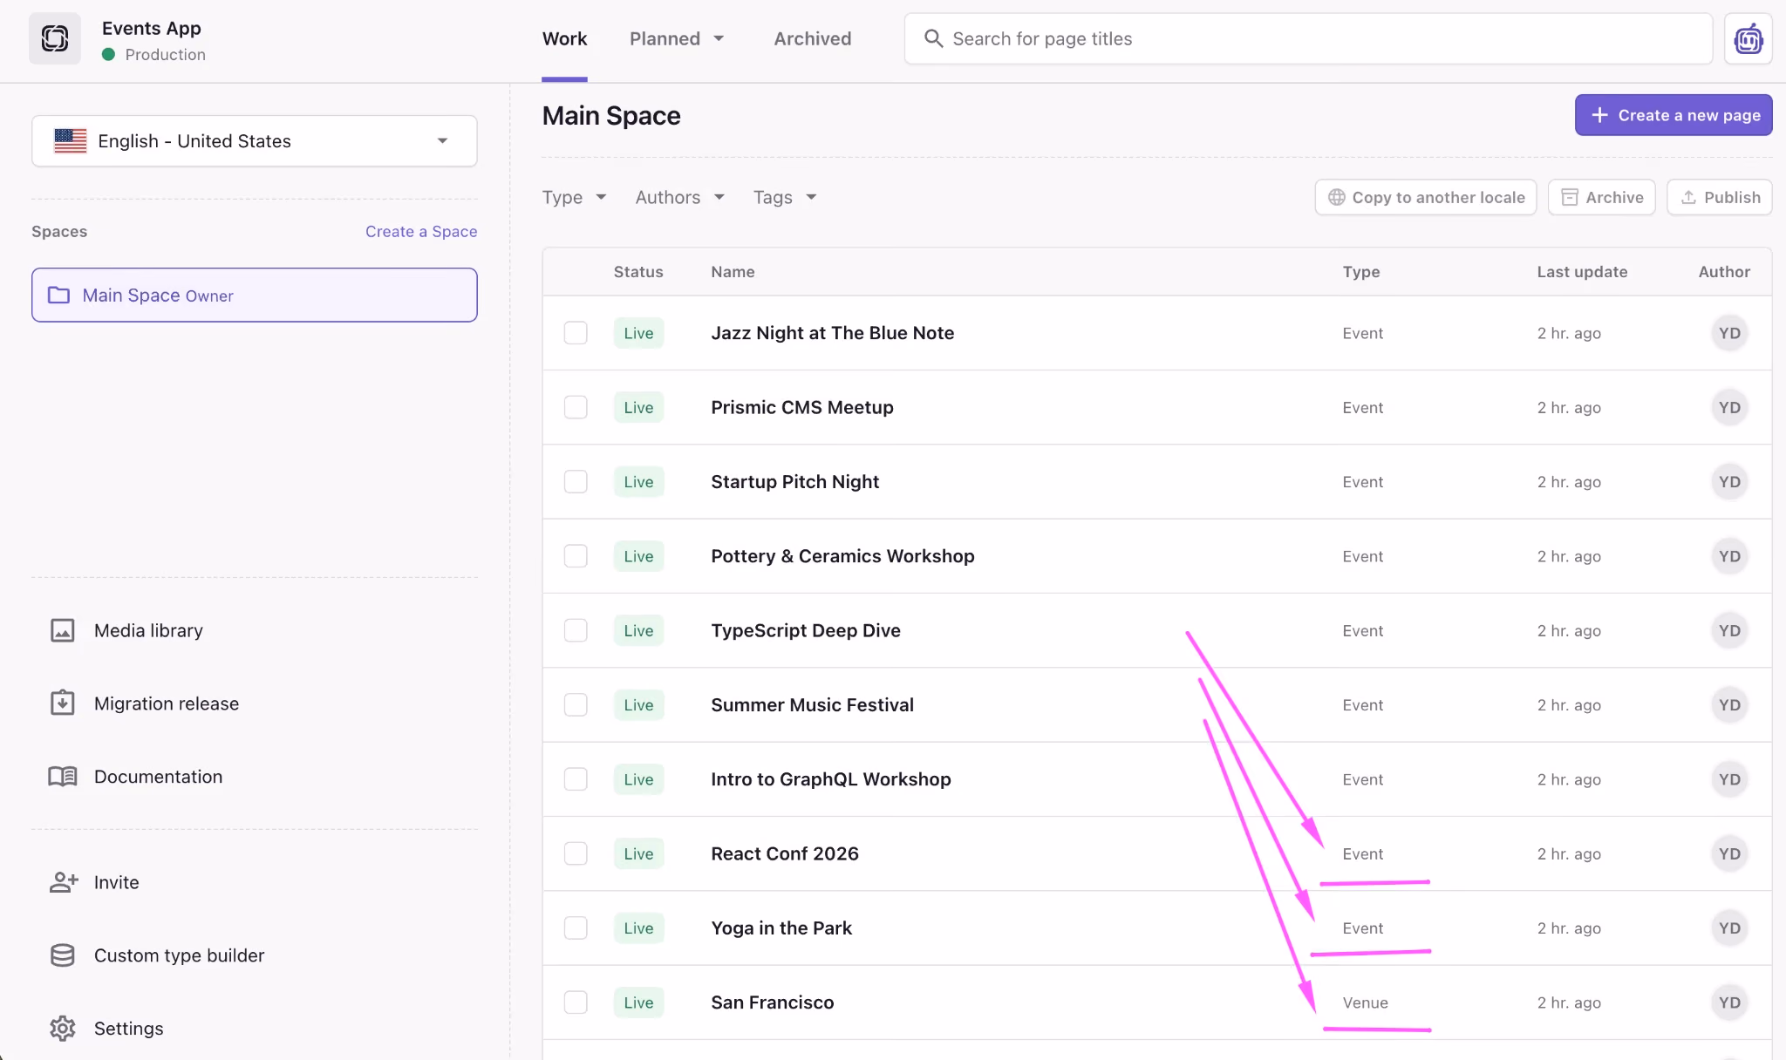Viewport: 1786px width, 1060px height.
Task: Click Copy to another locale button
Action: 1425,197
